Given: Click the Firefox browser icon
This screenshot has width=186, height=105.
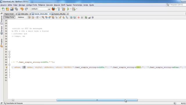Looking at the screenshot, I should pos(53,9).
